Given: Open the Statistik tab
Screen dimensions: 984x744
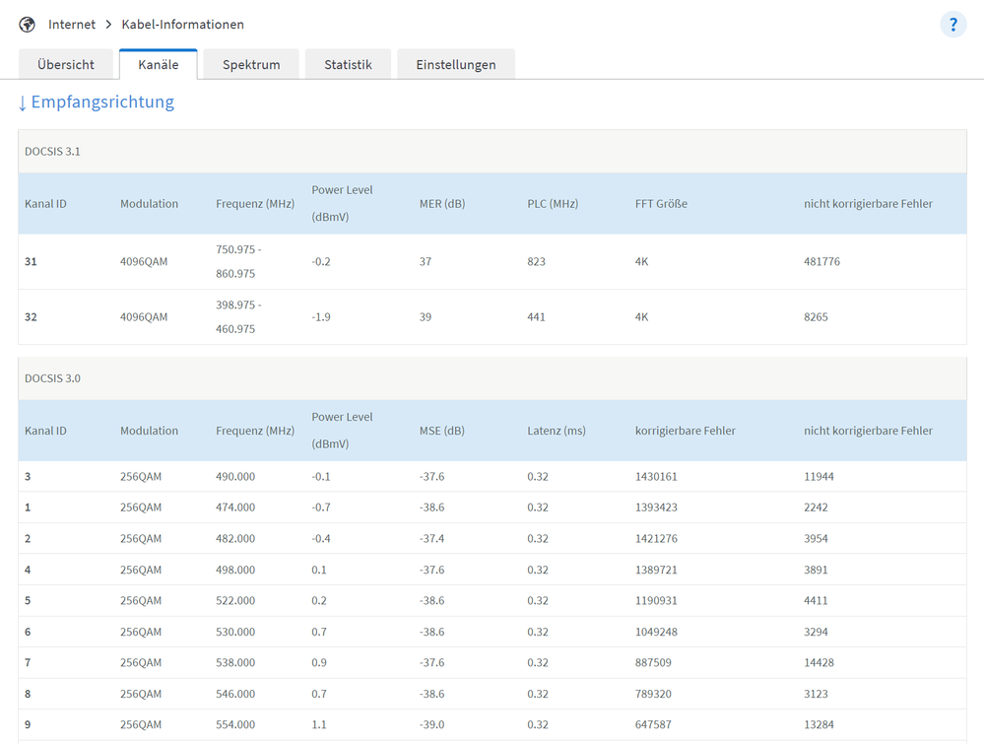Looking at the screenshot, I should coord(348,64).
